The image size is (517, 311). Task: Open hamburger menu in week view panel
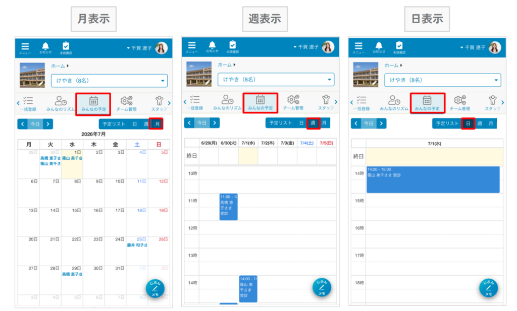pos(192,47)
